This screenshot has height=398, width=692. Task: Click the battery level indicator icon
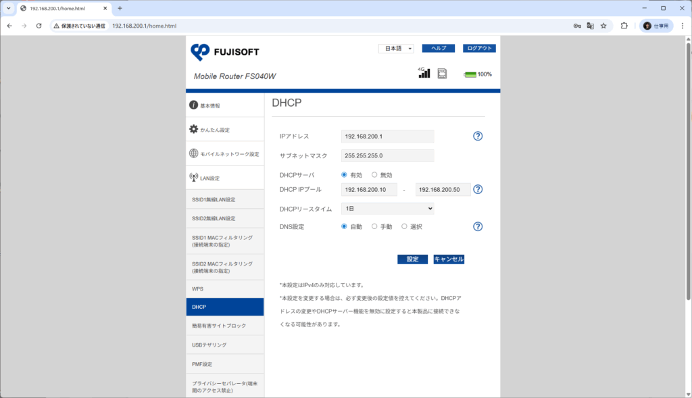tap(470, 74)
